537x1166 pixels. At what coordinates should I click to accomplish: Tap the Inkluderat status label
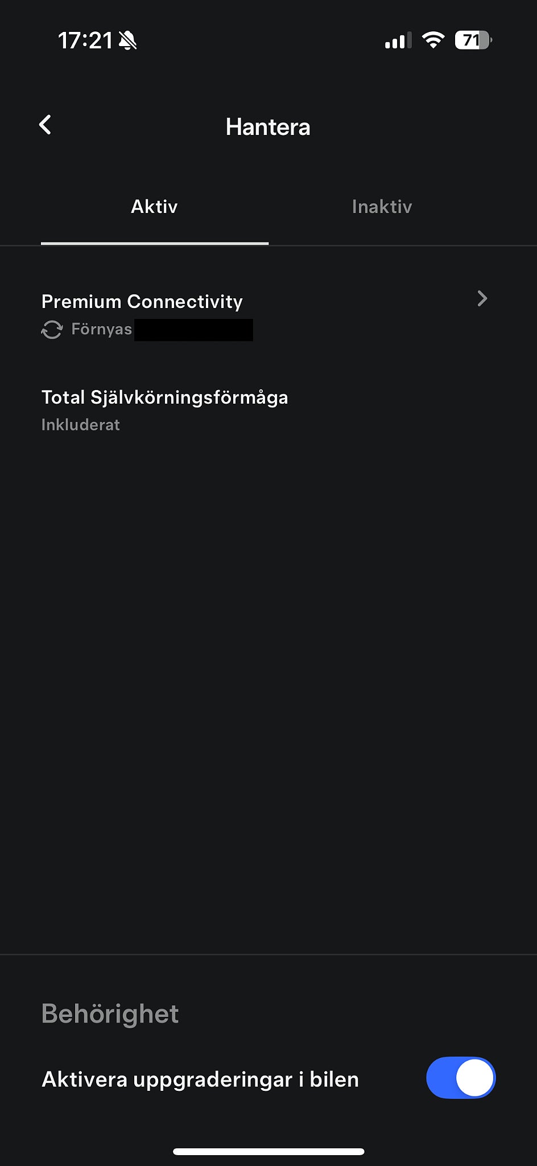point(81,425)
